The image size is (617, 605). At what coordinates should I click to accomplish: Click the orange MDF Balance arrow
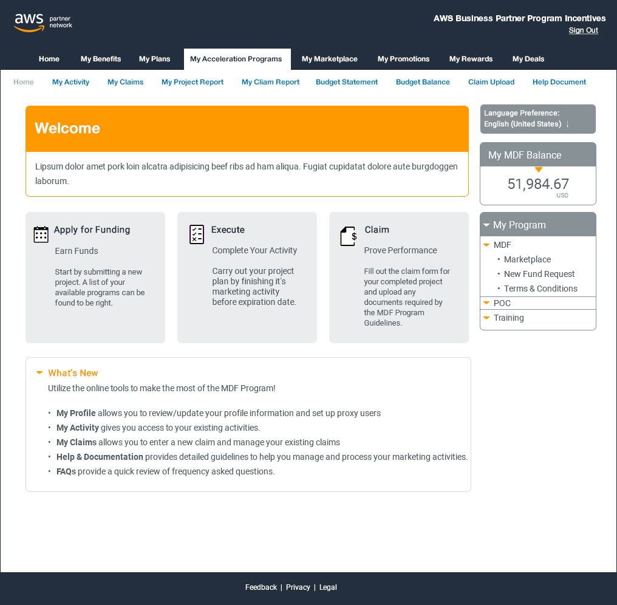point(538,169)
